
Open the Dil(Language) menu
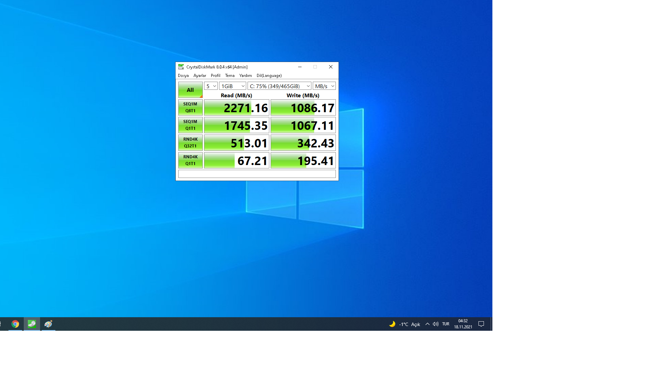click(x=269, y=76)
